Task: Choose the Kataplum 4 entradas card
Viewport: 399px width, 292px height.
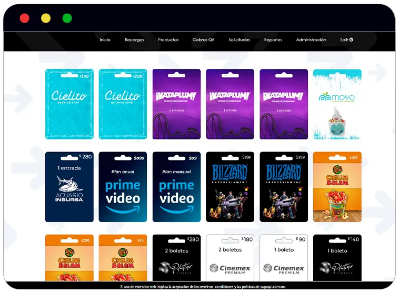Action: [177, 104]
